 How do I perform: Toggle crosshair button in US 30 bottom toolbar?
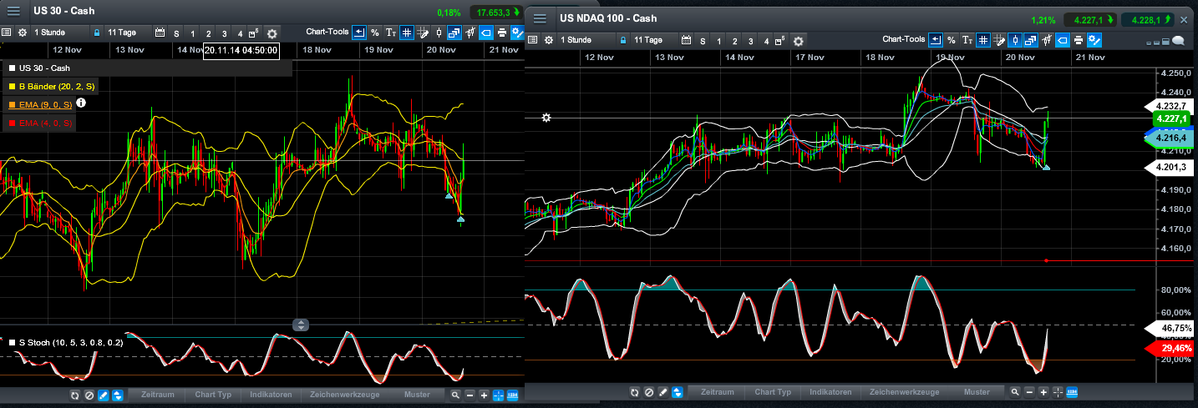[498, 395]
